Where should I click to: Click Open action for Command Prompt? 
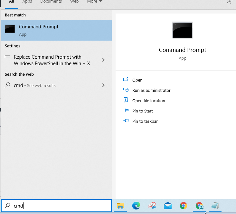(x=137, y=80)
